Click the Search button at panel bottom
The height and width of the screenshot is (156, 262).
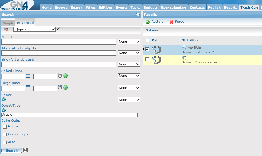pos(12,150)
